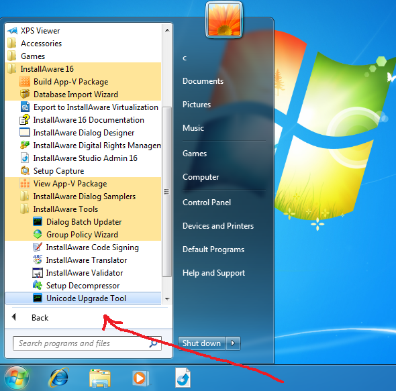
Task: Click the search magnifier icon
Action: tap(153, 343)
